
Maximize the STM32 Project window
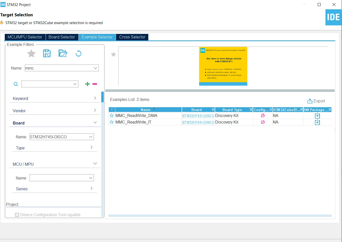coord(319,5)
